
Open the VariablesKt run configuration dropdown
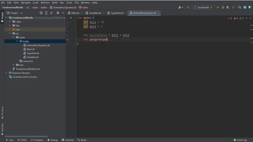tap(203, 7)
